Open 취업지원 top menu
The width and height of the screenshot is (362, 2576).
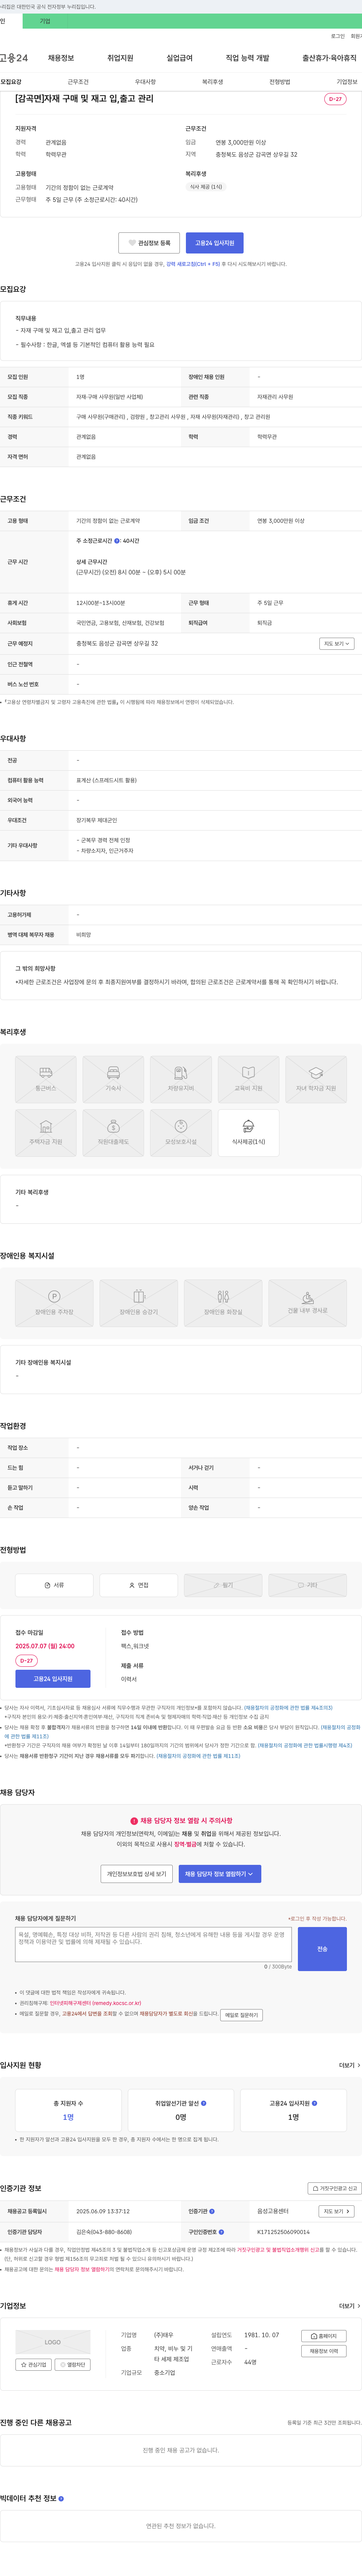tap(120, 58)
